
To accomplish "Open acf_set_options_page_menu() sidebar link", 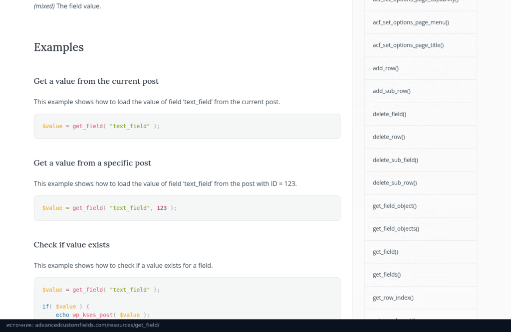I will (x=411, y=22).
